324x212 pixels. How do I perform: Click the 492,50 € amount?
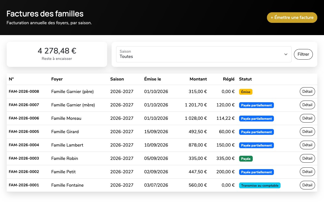pos(198,131)
